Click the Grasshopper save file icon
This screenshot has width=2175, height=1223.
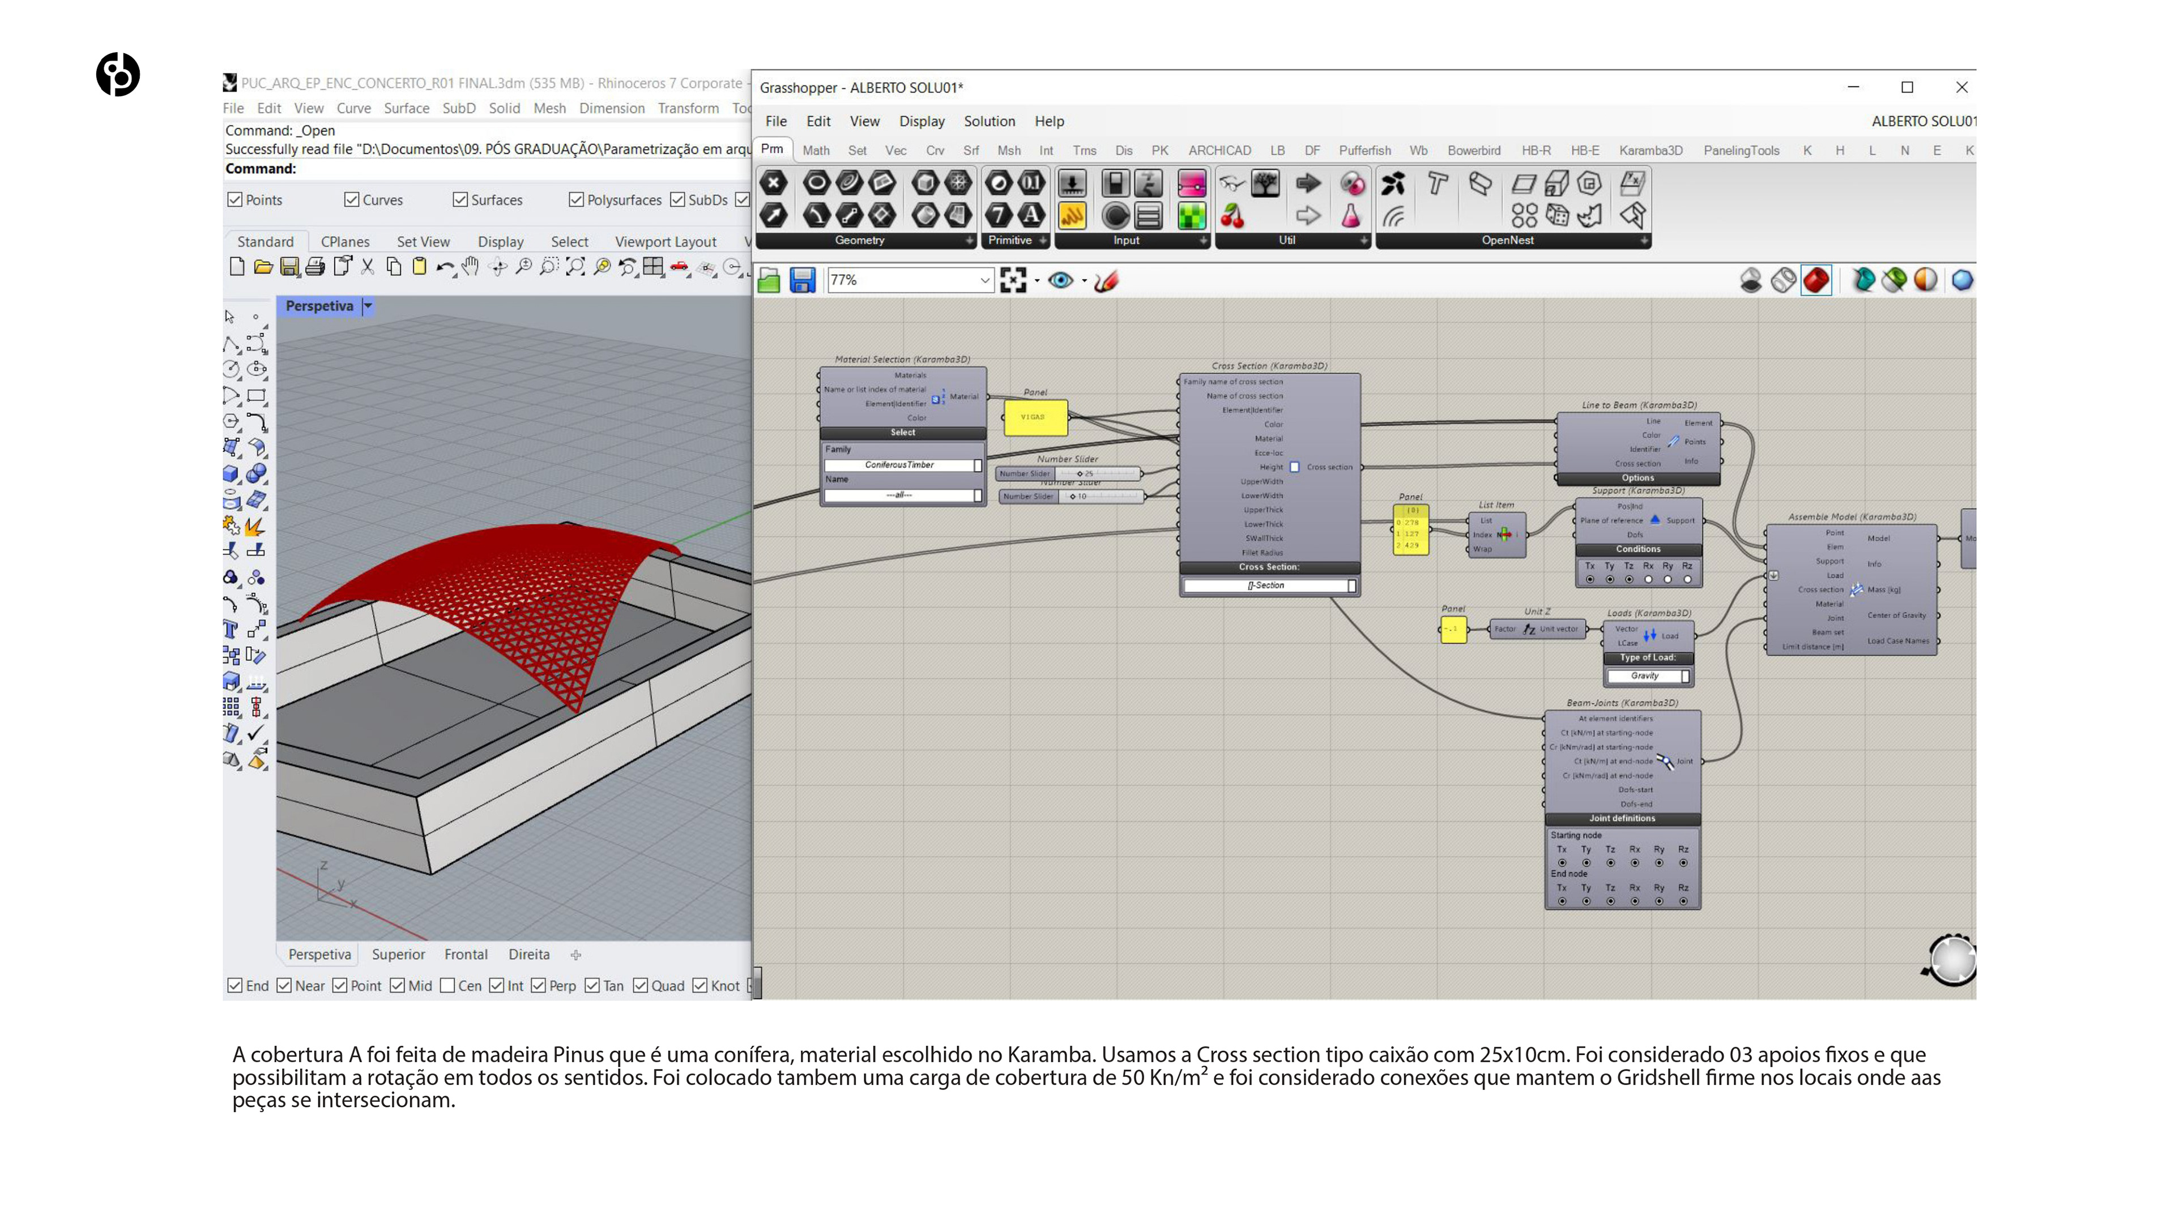tap(802, 280)
